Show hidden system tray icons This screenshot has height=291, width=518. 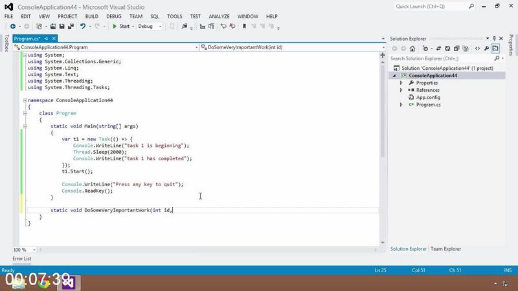(495, 283)
